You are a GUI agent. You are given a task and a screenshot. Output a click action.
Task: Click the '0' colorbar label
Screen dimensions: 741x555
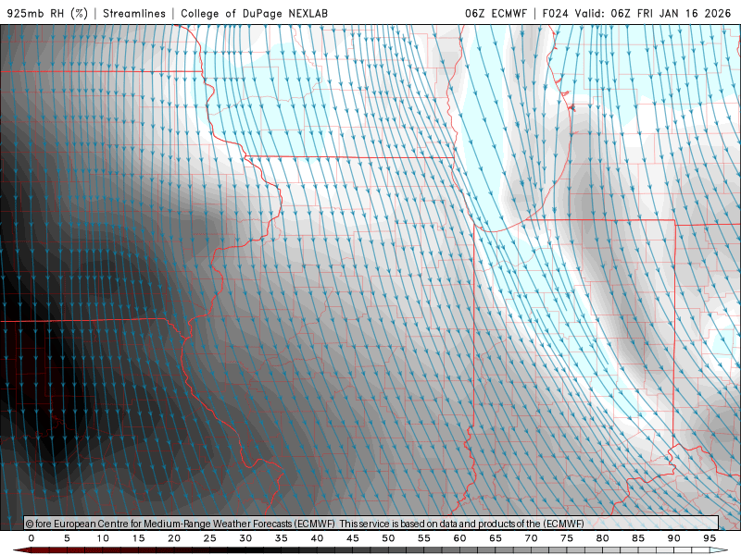(31, 538)
